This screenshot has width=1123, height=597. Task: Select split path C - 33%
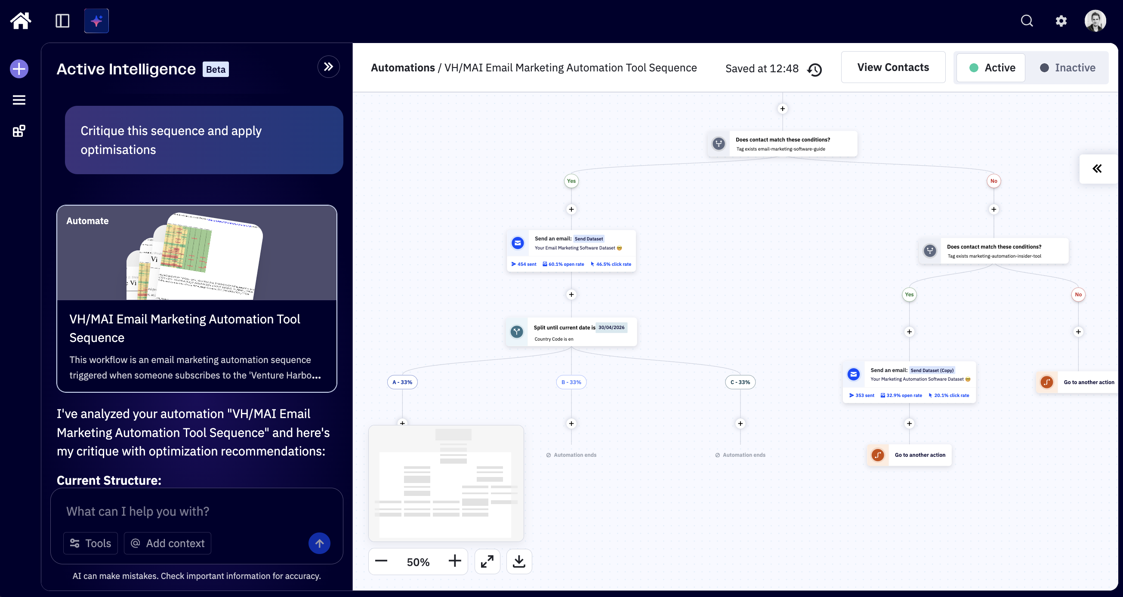[x=740, y=382]
